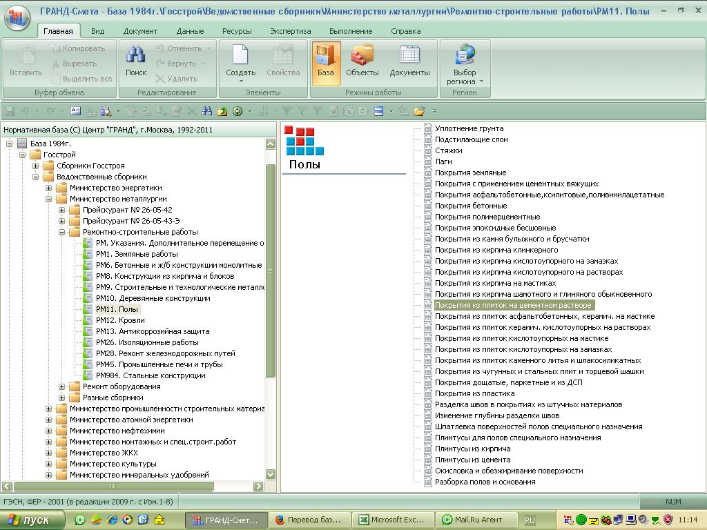This screenshot has height=530, width=707.
Task: Open Стяжки section in the list
Action: [x=448, y=150]
